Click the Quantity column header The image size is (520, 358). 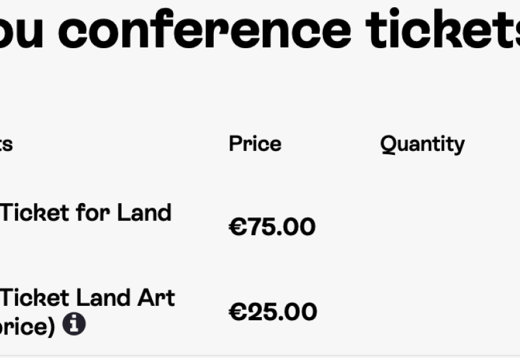tap(422, 145)
